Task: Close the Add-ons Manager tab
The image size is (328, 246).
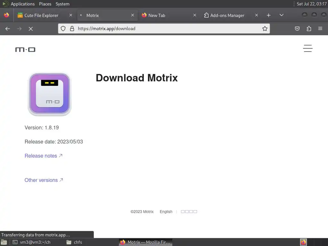Action: pyautogui.click(x=257, y=15)
